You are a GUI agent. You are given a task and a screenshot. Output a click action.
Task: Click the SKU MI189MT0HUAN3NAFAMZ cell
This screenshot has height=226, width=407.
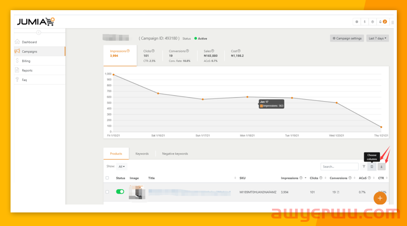click(x=258, y=192)
